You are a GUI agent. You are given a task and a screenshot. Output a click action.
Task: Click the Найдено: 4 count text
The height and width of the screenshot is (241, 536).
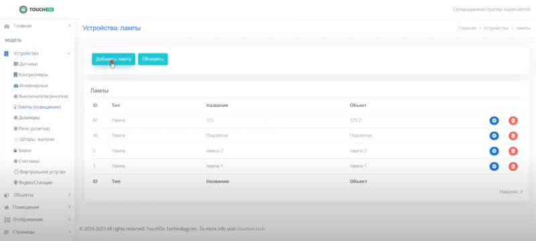[511, 192]
